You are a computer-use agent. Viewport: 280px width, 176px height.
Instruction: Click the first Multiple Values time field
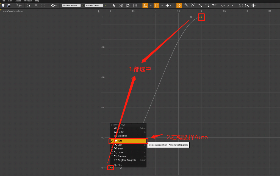(x=71, y=5)
